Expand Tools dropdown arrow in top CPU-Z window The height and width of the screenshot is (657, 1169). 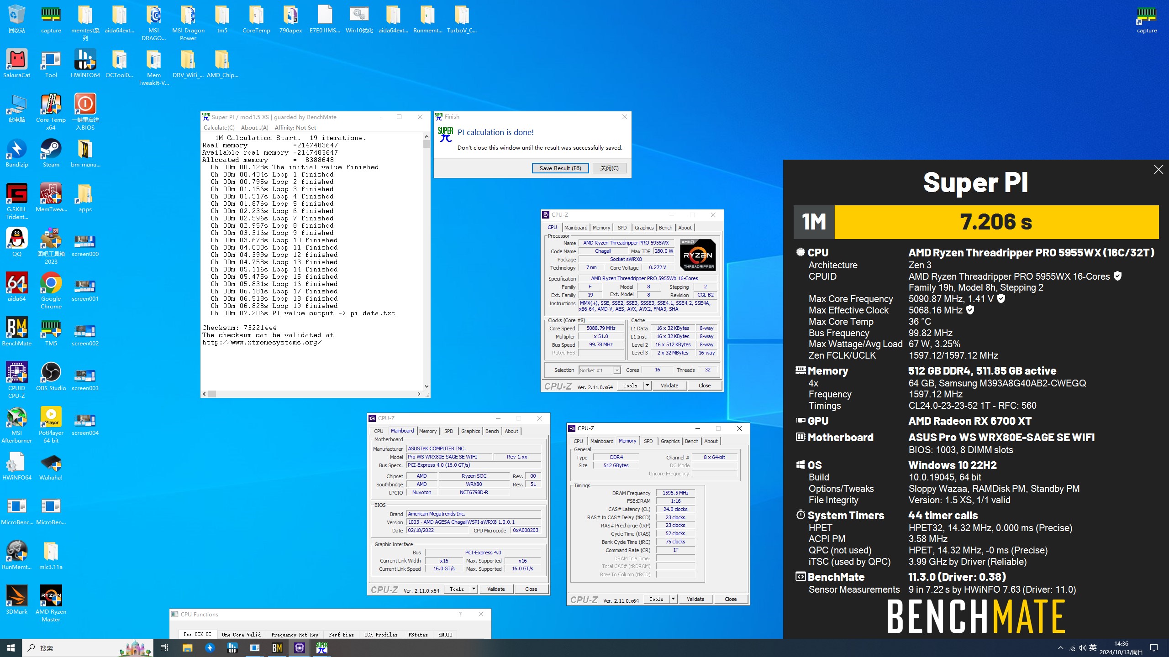647,386
